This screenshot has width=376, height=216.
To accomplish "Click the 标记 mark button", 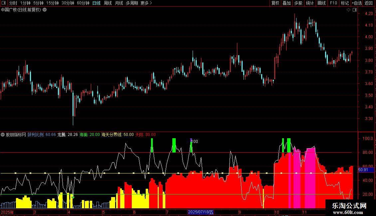I will tap(345, 3).
